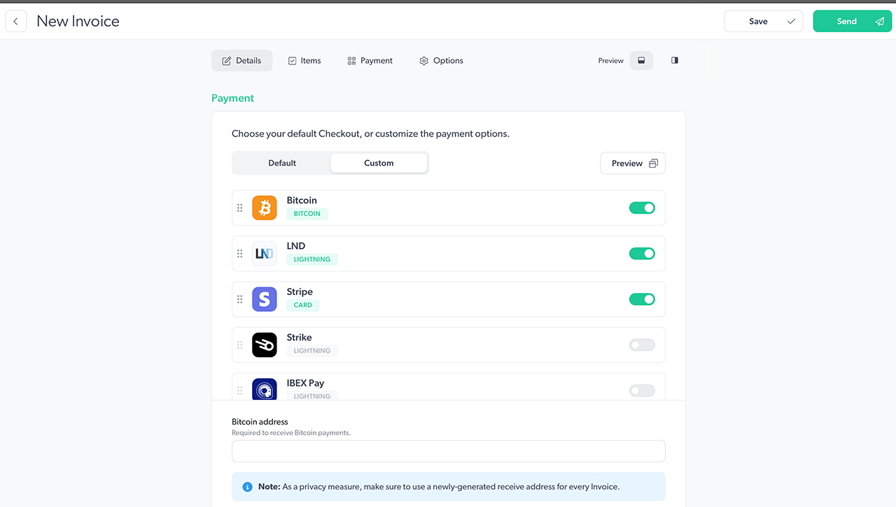Send the invoice

(852, 22)
